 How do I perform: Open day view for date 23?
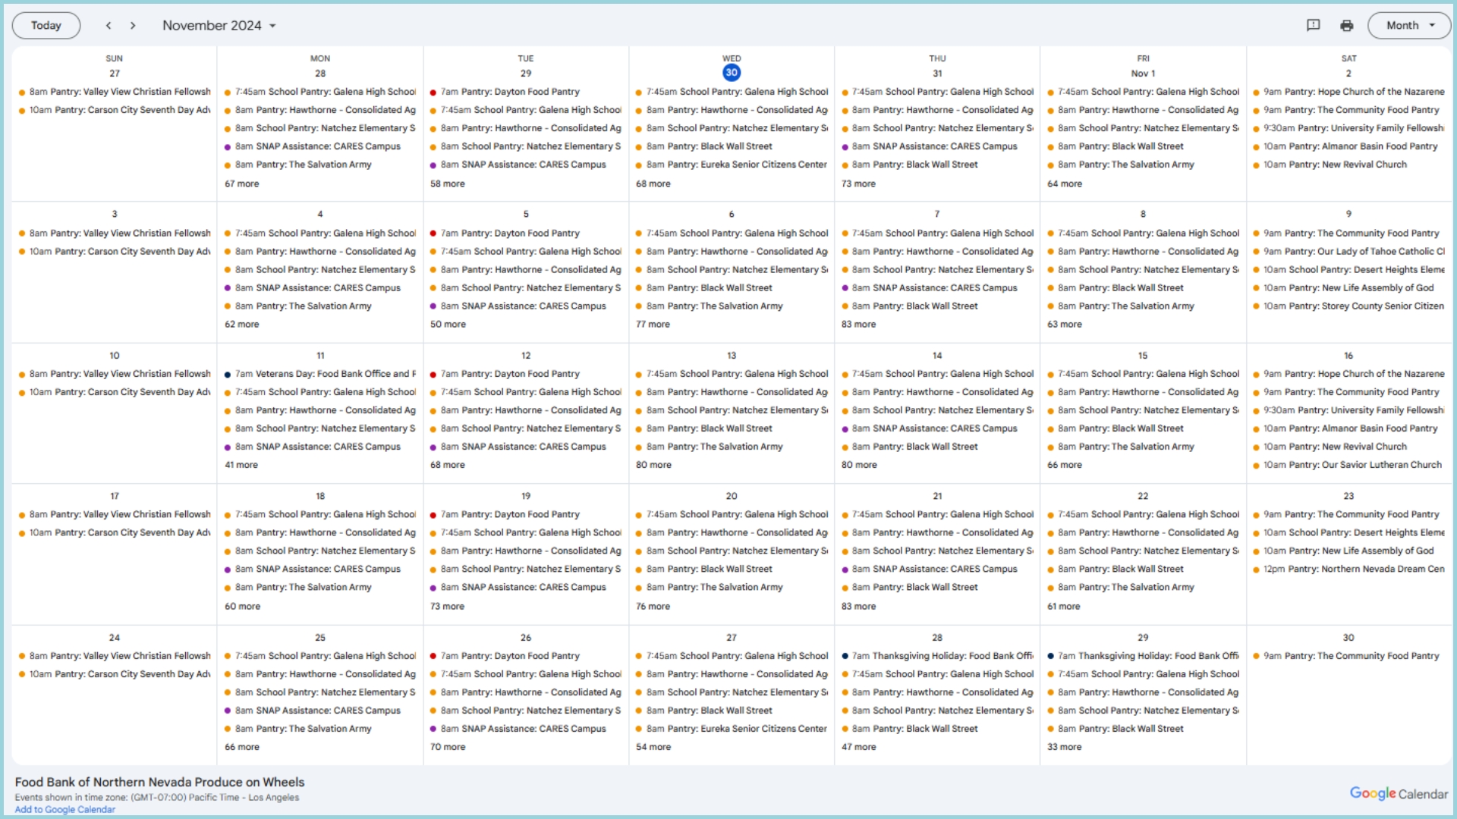tap(1348, 496)
